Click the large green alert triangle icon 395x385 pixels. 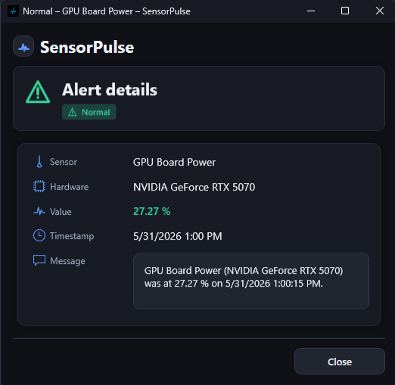click(x=38, y=92)
